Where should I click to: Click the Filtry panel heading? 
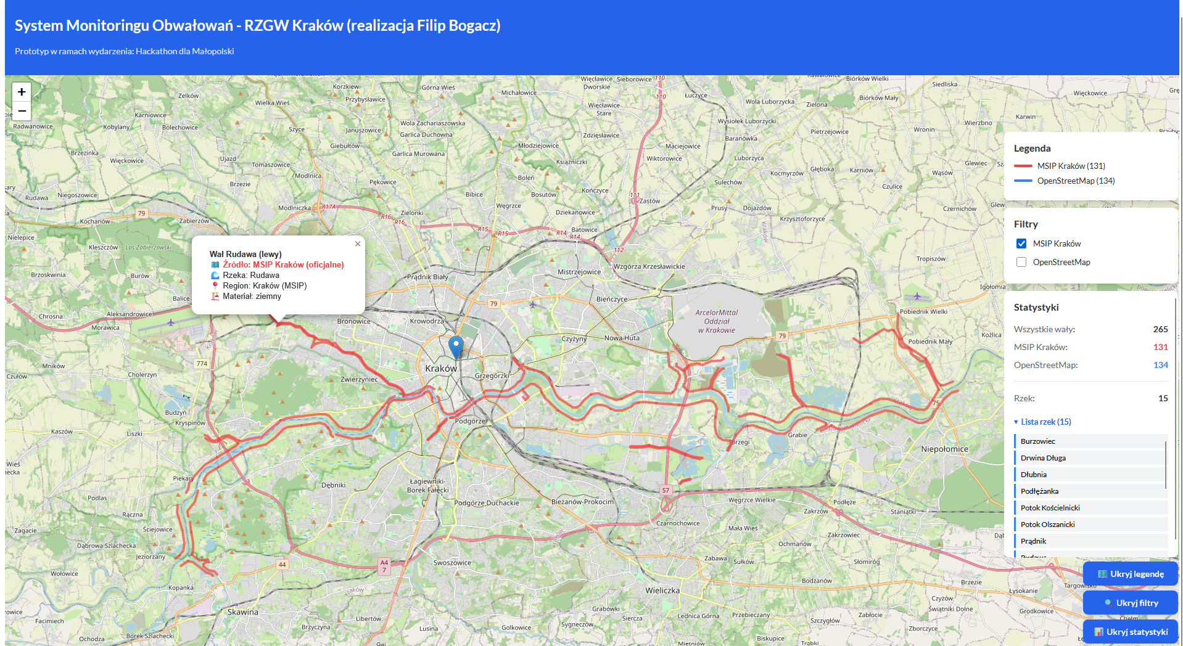(1026, 224)
